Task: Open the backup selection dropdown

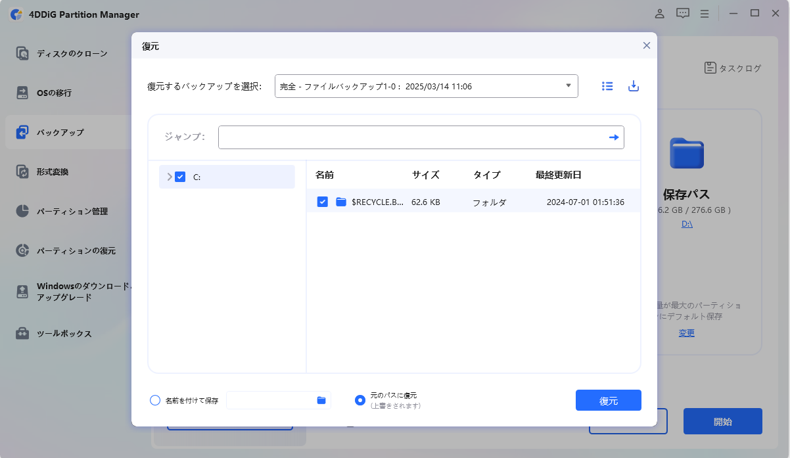Action: pyautogui.click(x=426, y=86)
